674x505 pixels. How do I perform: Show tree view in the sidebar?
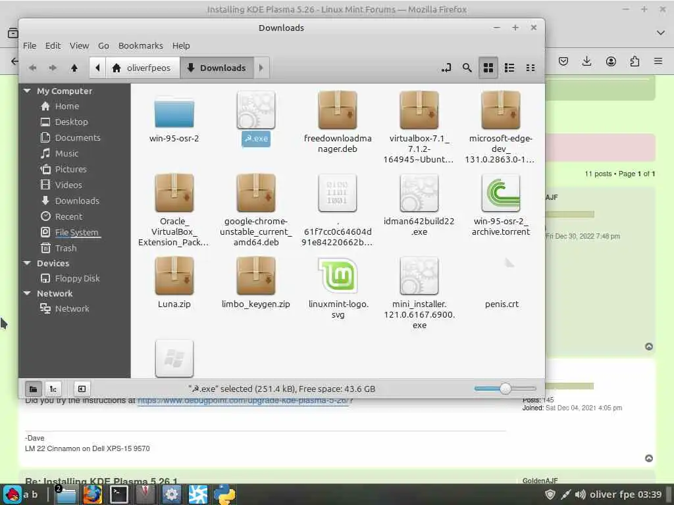53,389
